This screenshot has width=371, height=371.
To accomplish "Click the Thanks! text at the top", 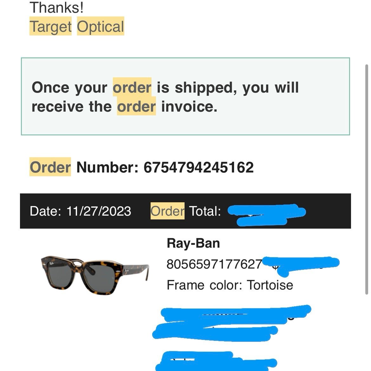I will [x=56, y=7].
